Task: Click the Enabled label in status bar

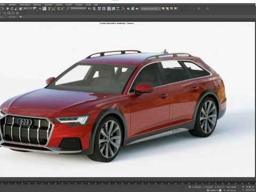Action: click(x=213, y=190)
